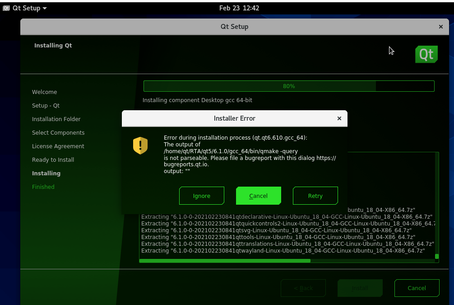Click Retry to re-run the installation step
The width and height of the screenshot is (454, 305).
[x=315, y=196]
